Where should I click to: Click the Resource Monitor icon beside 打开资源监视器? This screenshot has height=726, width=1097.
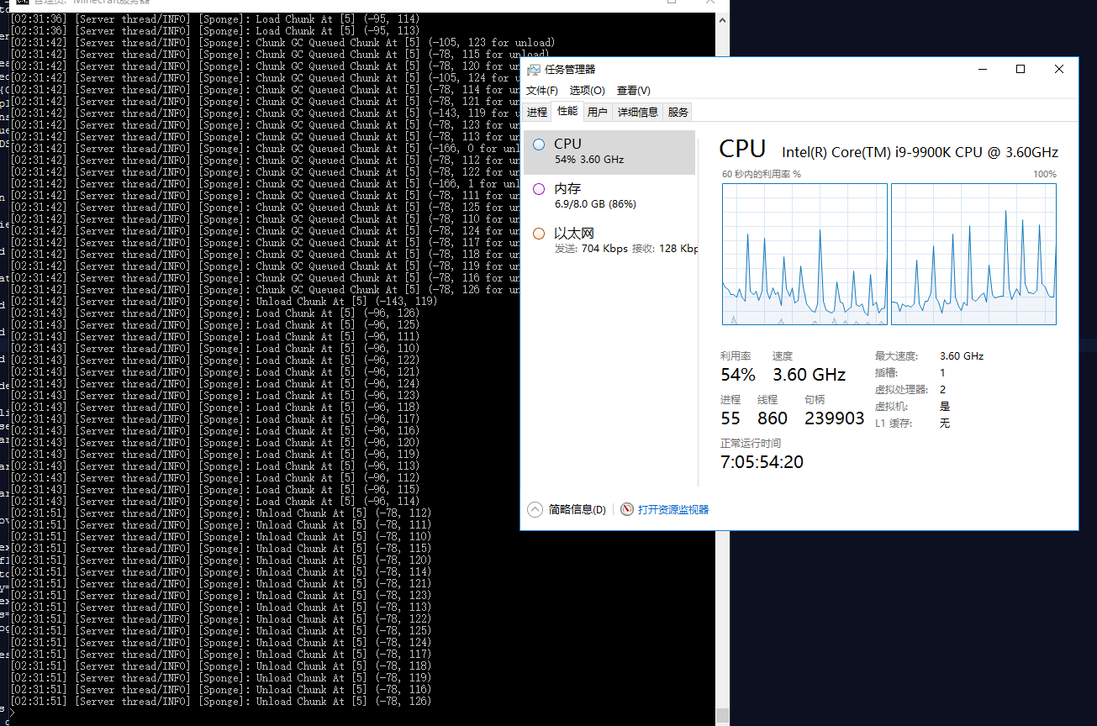(x=626, y=510)
